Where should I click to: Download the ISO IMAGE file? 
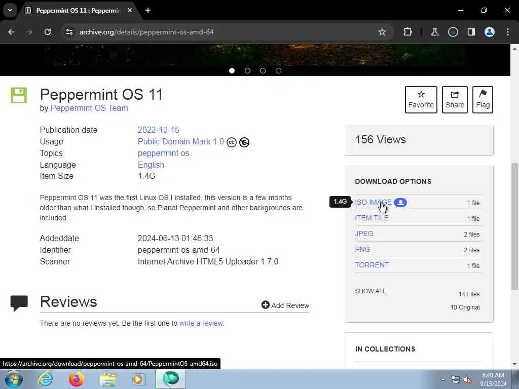pos(373,202)
